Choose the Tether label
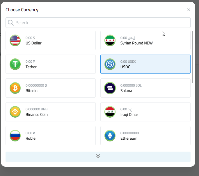Screen dimensions: 199x176 tap(31, 67)
